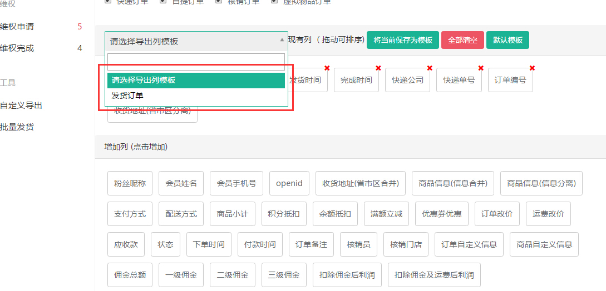Add the 粉丝昵称 column
Viewport: 606px width, 291px height.
click(x=130, y=183)
